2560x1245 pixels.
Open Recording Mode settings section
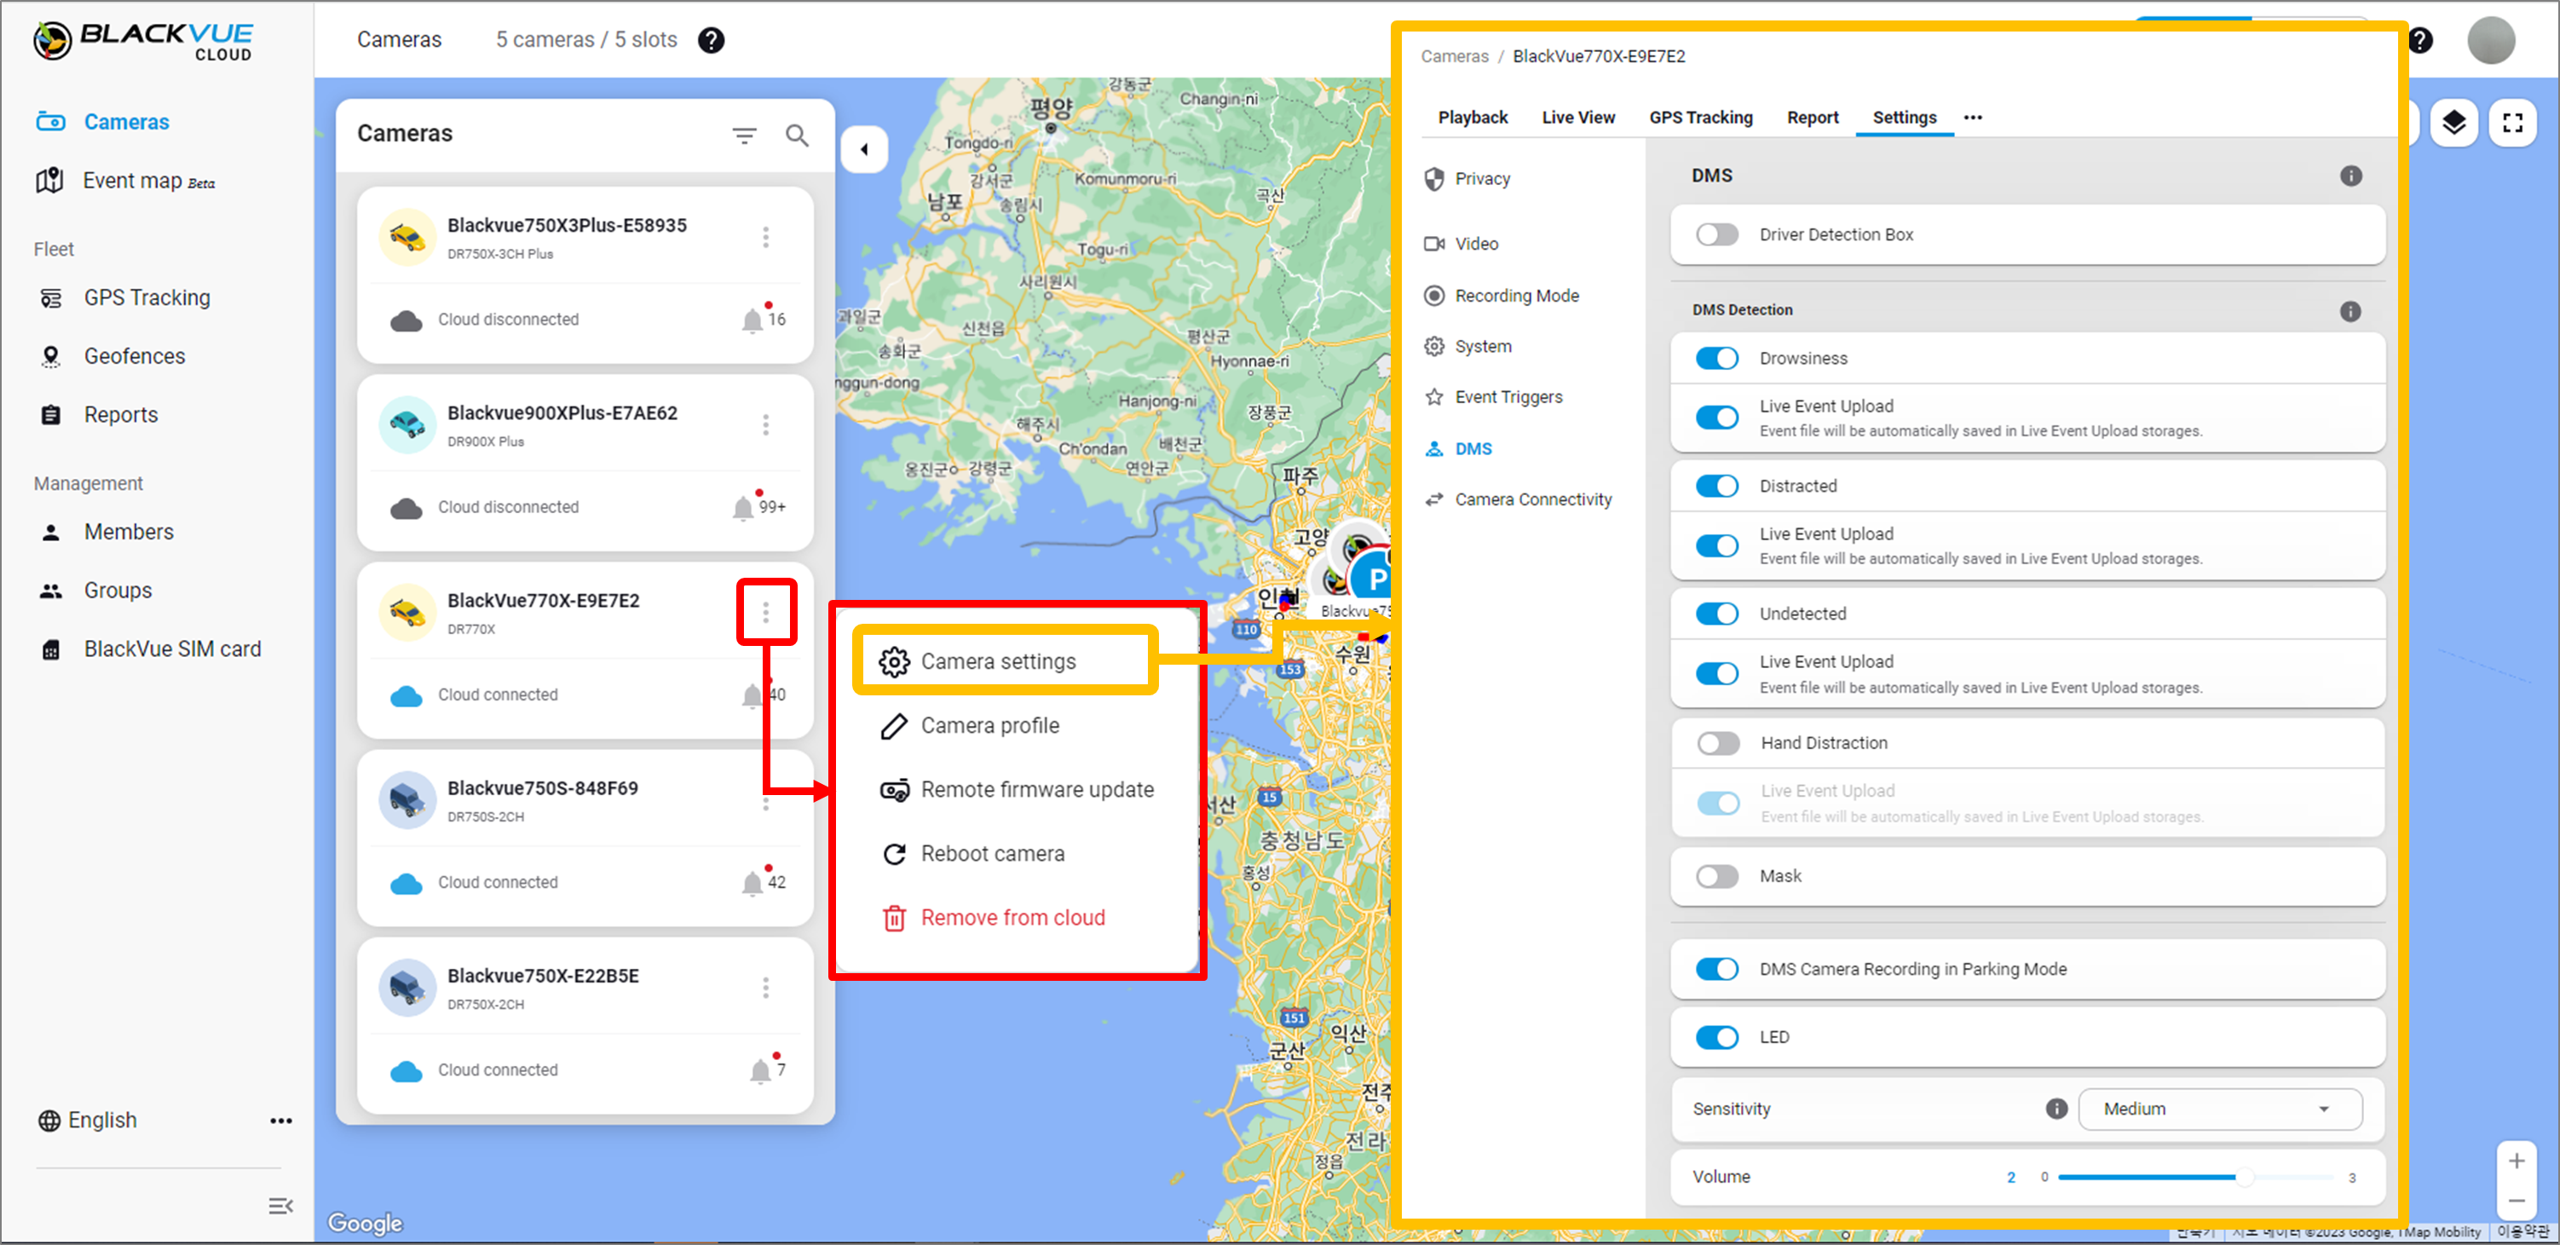pos(1502,296)
